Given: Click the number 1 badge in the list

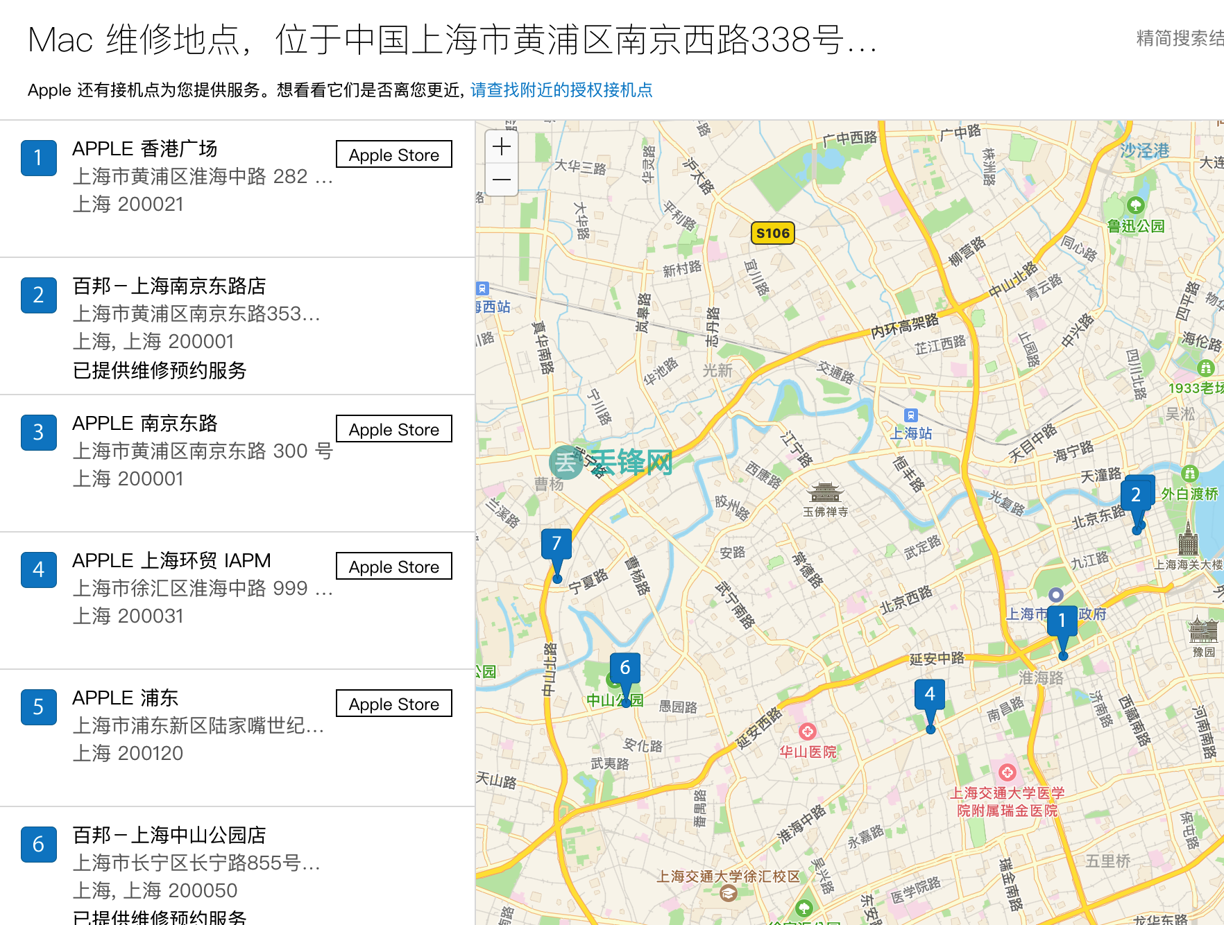Looking at the screenshot, I should coord(39,158).
